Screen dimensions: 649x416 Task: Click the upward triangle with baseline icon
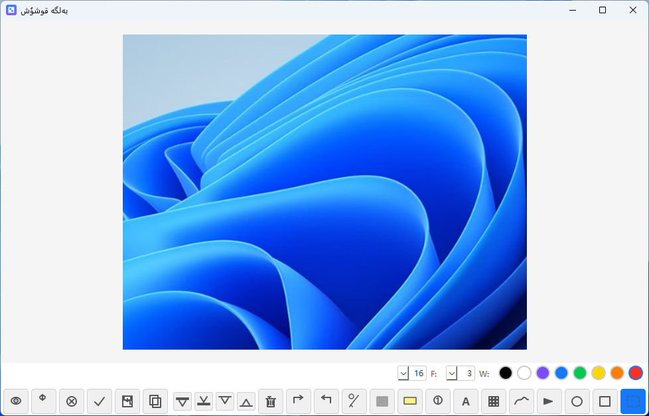coord(246,401)
